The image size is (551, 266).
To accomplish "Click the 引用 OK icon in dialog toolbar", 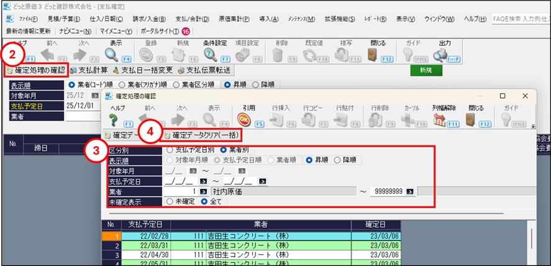I will [245, 119].
